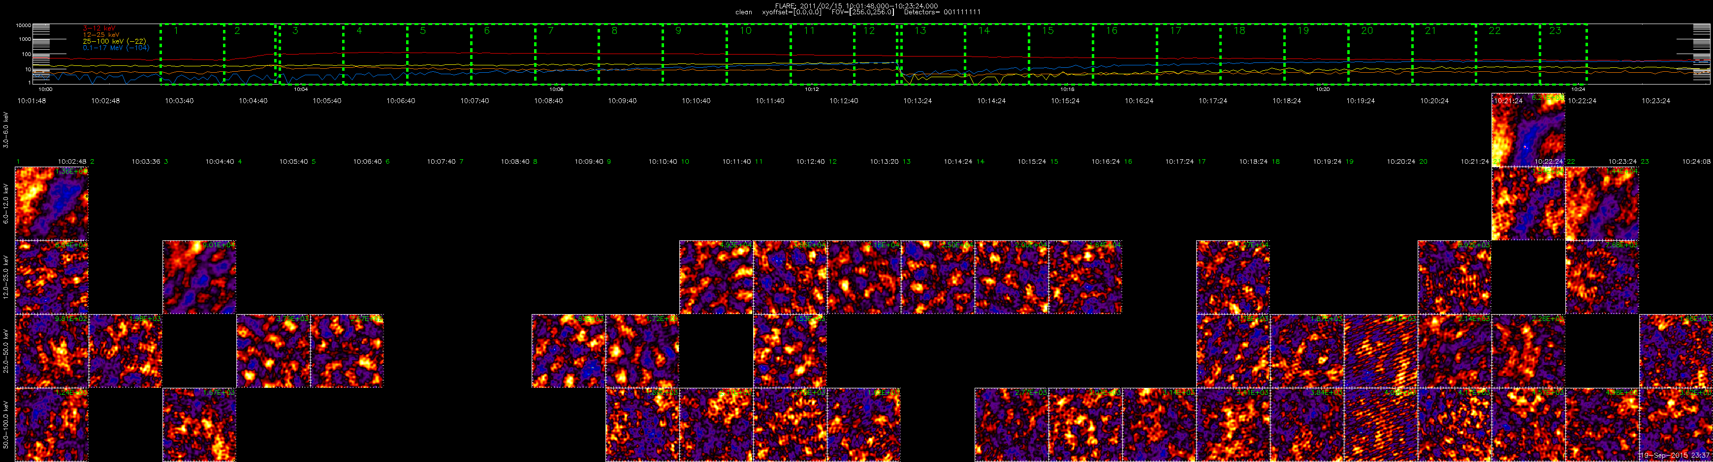Screen dimensions: 1713x462
Task: Open the 25.0-50.0 keV image for interval 1
Action: click(x=51, y=351)
